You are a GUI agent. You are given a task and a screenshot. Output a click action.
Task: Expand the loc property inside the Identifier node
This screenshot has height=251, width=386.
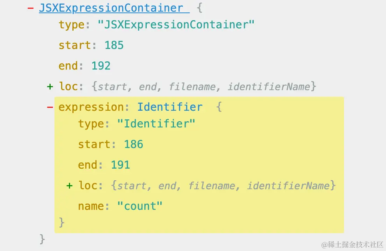click(69, 186)
